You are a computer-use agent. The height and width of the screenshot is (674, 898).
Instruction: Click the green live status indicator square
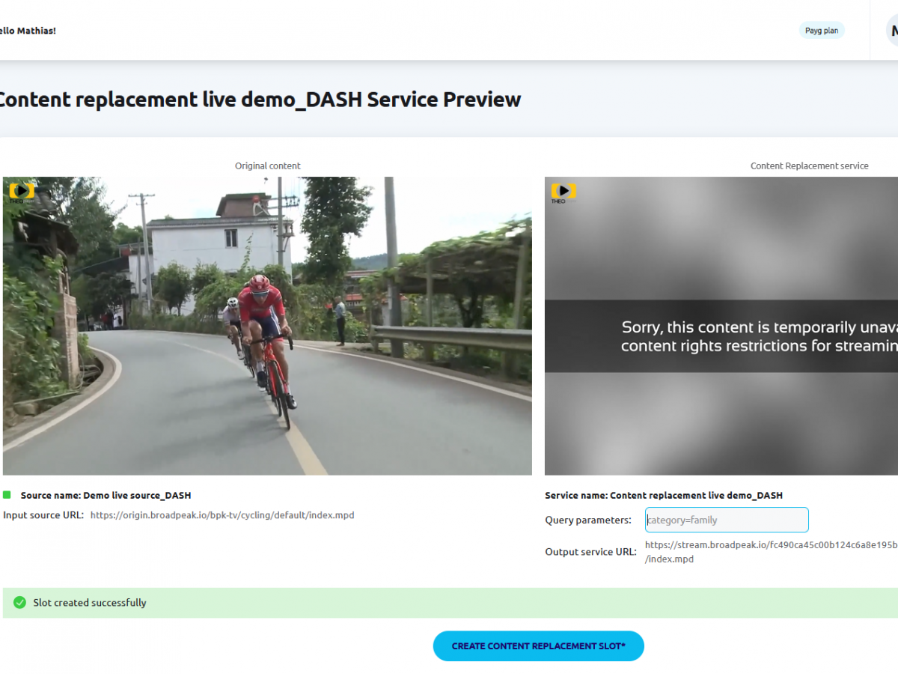[8, 495]
